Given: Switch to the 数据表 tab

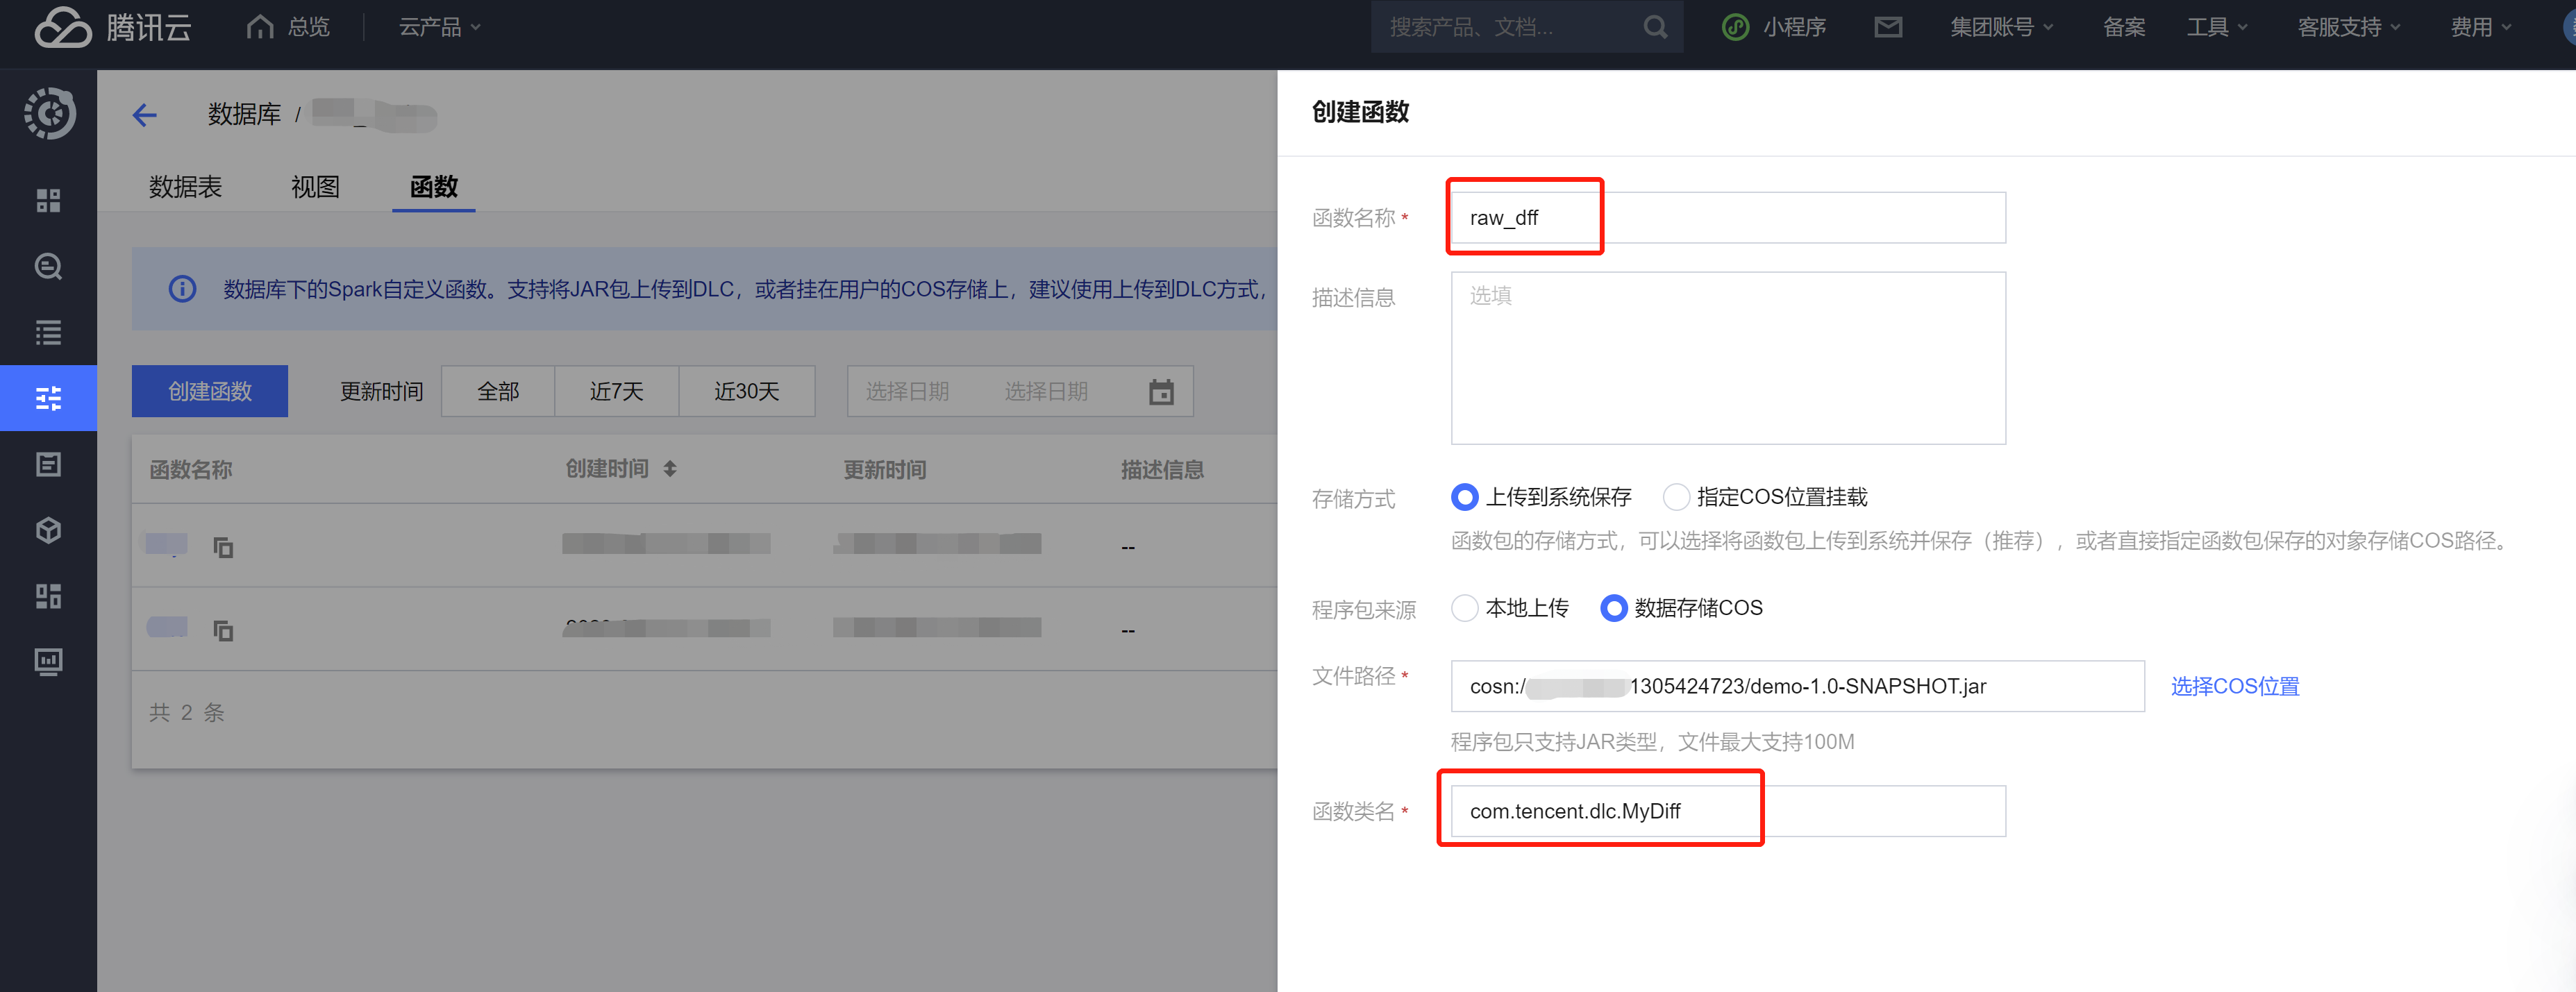Looking at the screenshot, I should click(185, 187).
